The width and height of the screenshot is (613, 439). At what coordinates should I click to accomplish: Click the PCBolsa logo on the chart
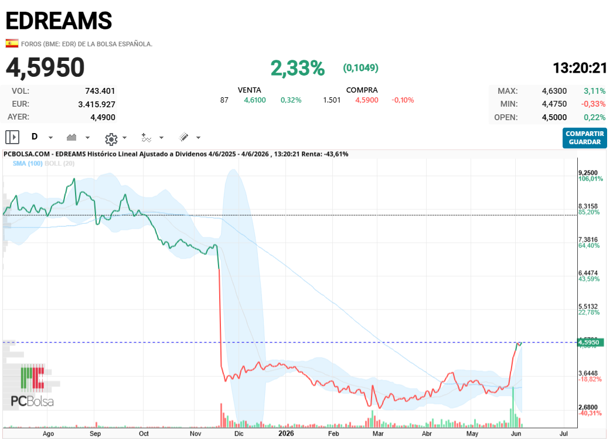pyautogui.click(x=32, y=386)
